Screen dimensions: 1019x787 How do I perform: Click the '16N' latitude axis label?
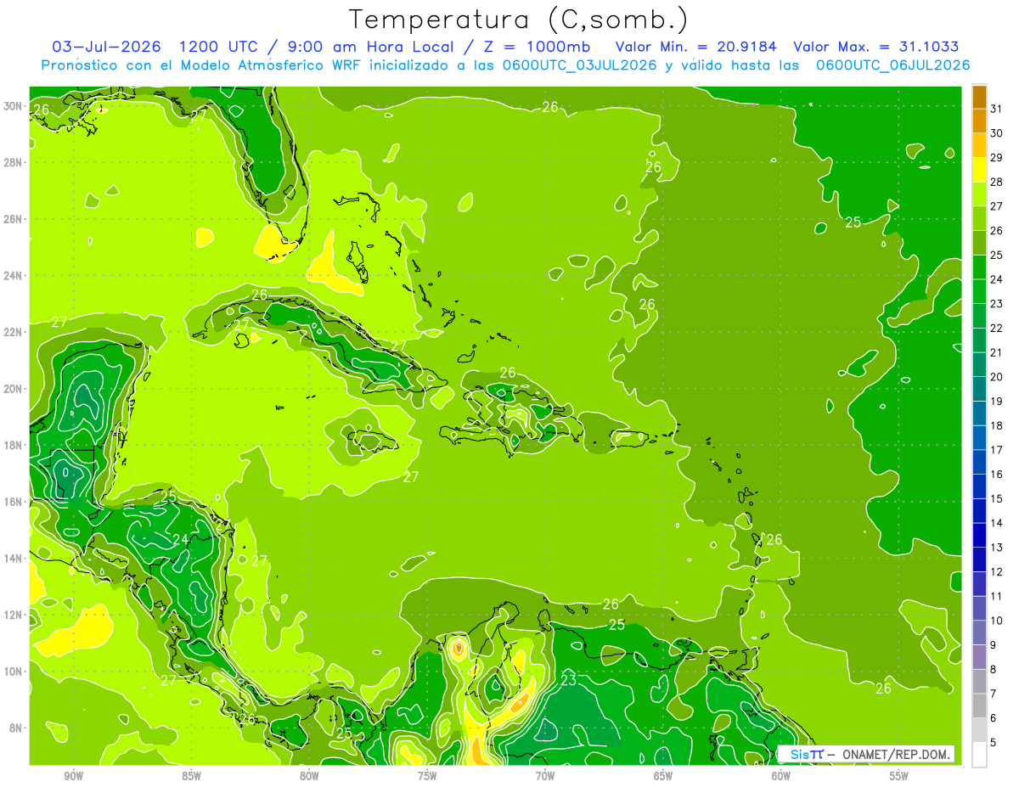click(x=14, y=502)
